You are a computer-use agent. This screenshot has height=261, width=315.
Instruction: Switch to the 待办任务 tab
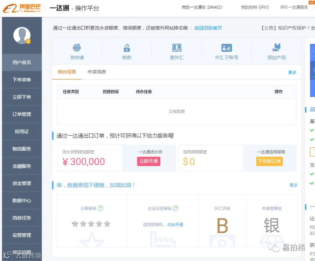pos(67,72)
